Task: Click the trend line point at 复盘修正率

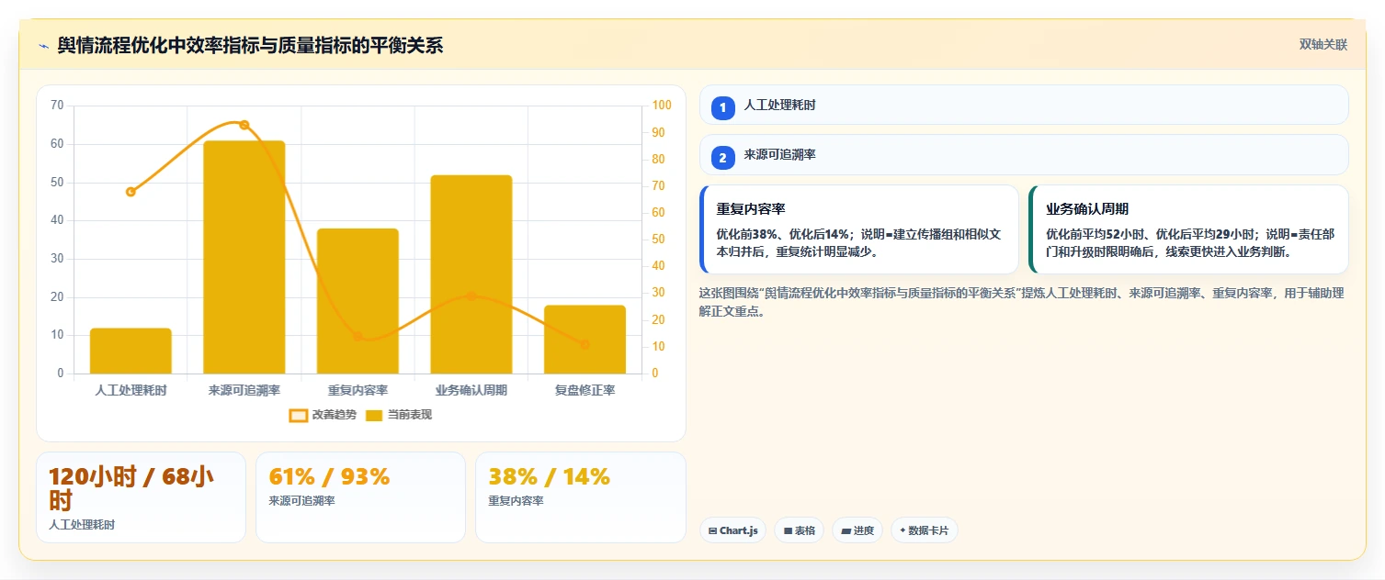Action: (585, 344)
